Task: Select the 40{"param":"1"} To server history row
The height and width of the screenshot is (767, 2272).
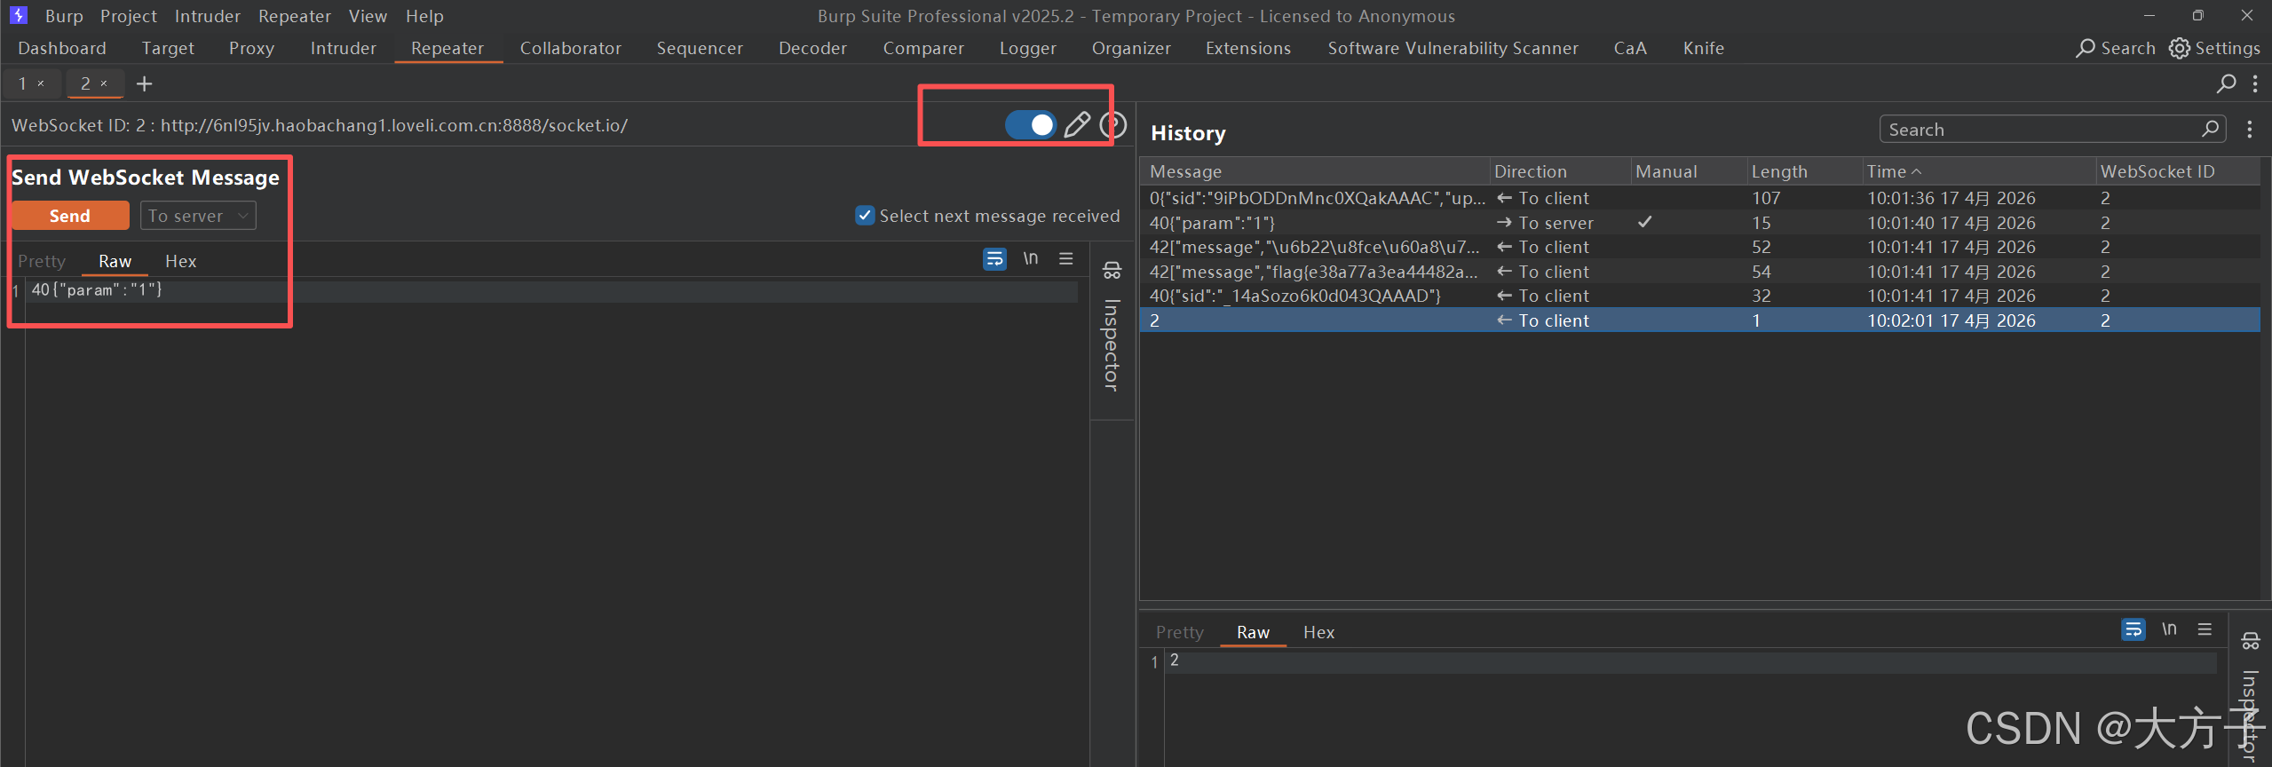Action: pyautogui.click(x=1699, y=223)
